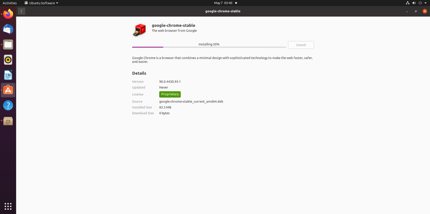Click the Installing 20% progress bar
The height and width of the screenshot is (214, 430).
pyautogui.click(x=209, y=47)
